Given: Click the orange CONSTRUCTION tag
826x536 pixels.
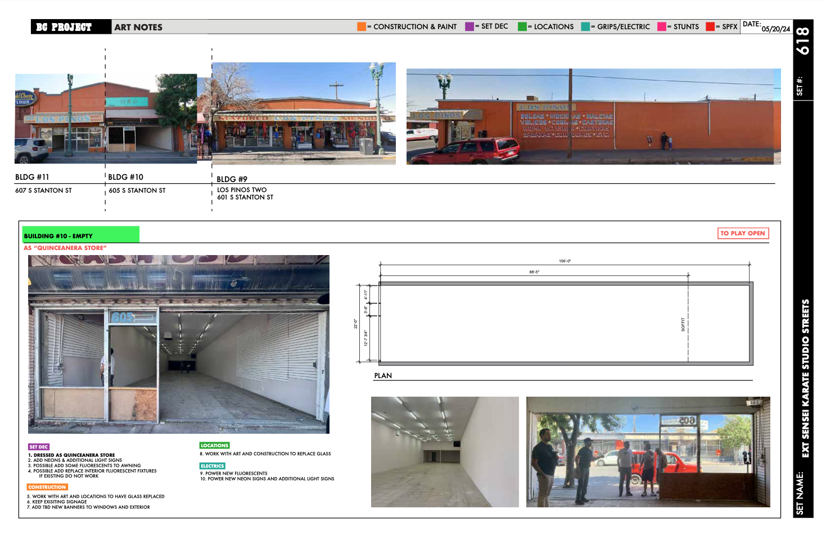Looking at the screenshot, I should click(x=47, y=487).
